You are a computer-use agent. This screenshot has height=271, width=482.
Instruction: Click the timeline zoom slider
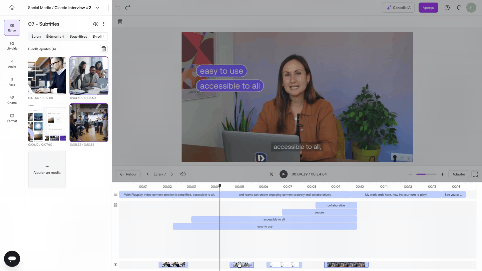tap(426, 174)
